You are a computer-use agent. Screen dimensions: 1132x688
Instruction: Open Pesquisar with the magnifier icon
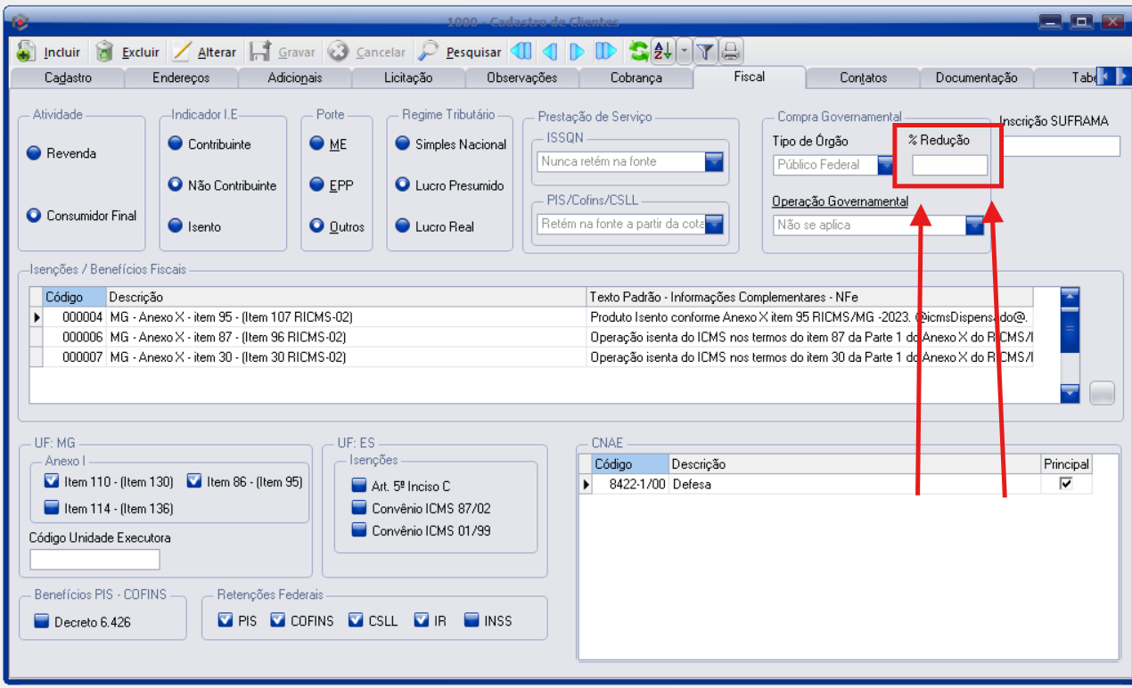429,52
